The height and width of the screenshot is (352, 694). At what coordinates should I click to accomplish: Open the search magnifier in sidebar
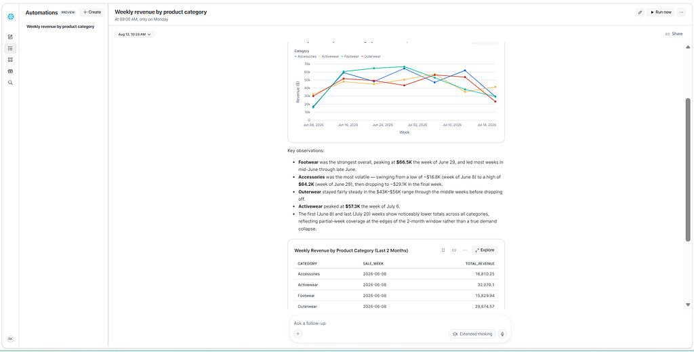[11, 82]
